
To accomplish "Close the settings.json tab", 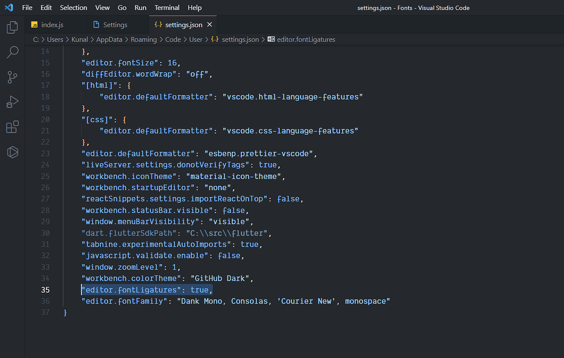I will tap(210, 24).
